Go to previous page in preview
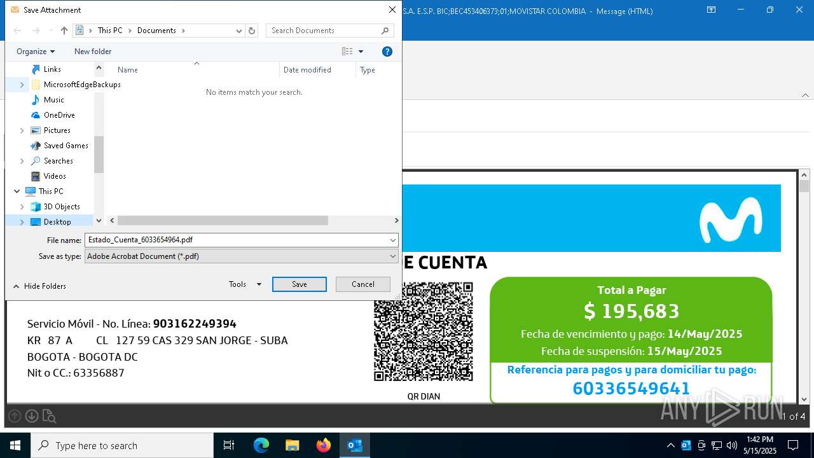 click(x=15, y=416)
